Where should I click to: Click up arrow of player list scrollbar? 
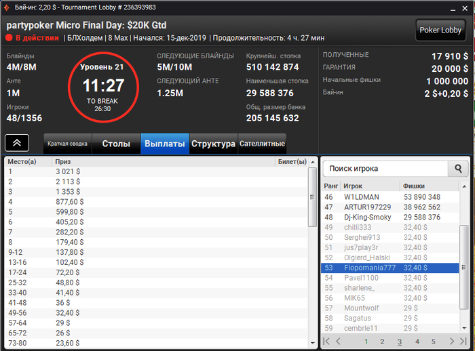[x=464, y=186]
